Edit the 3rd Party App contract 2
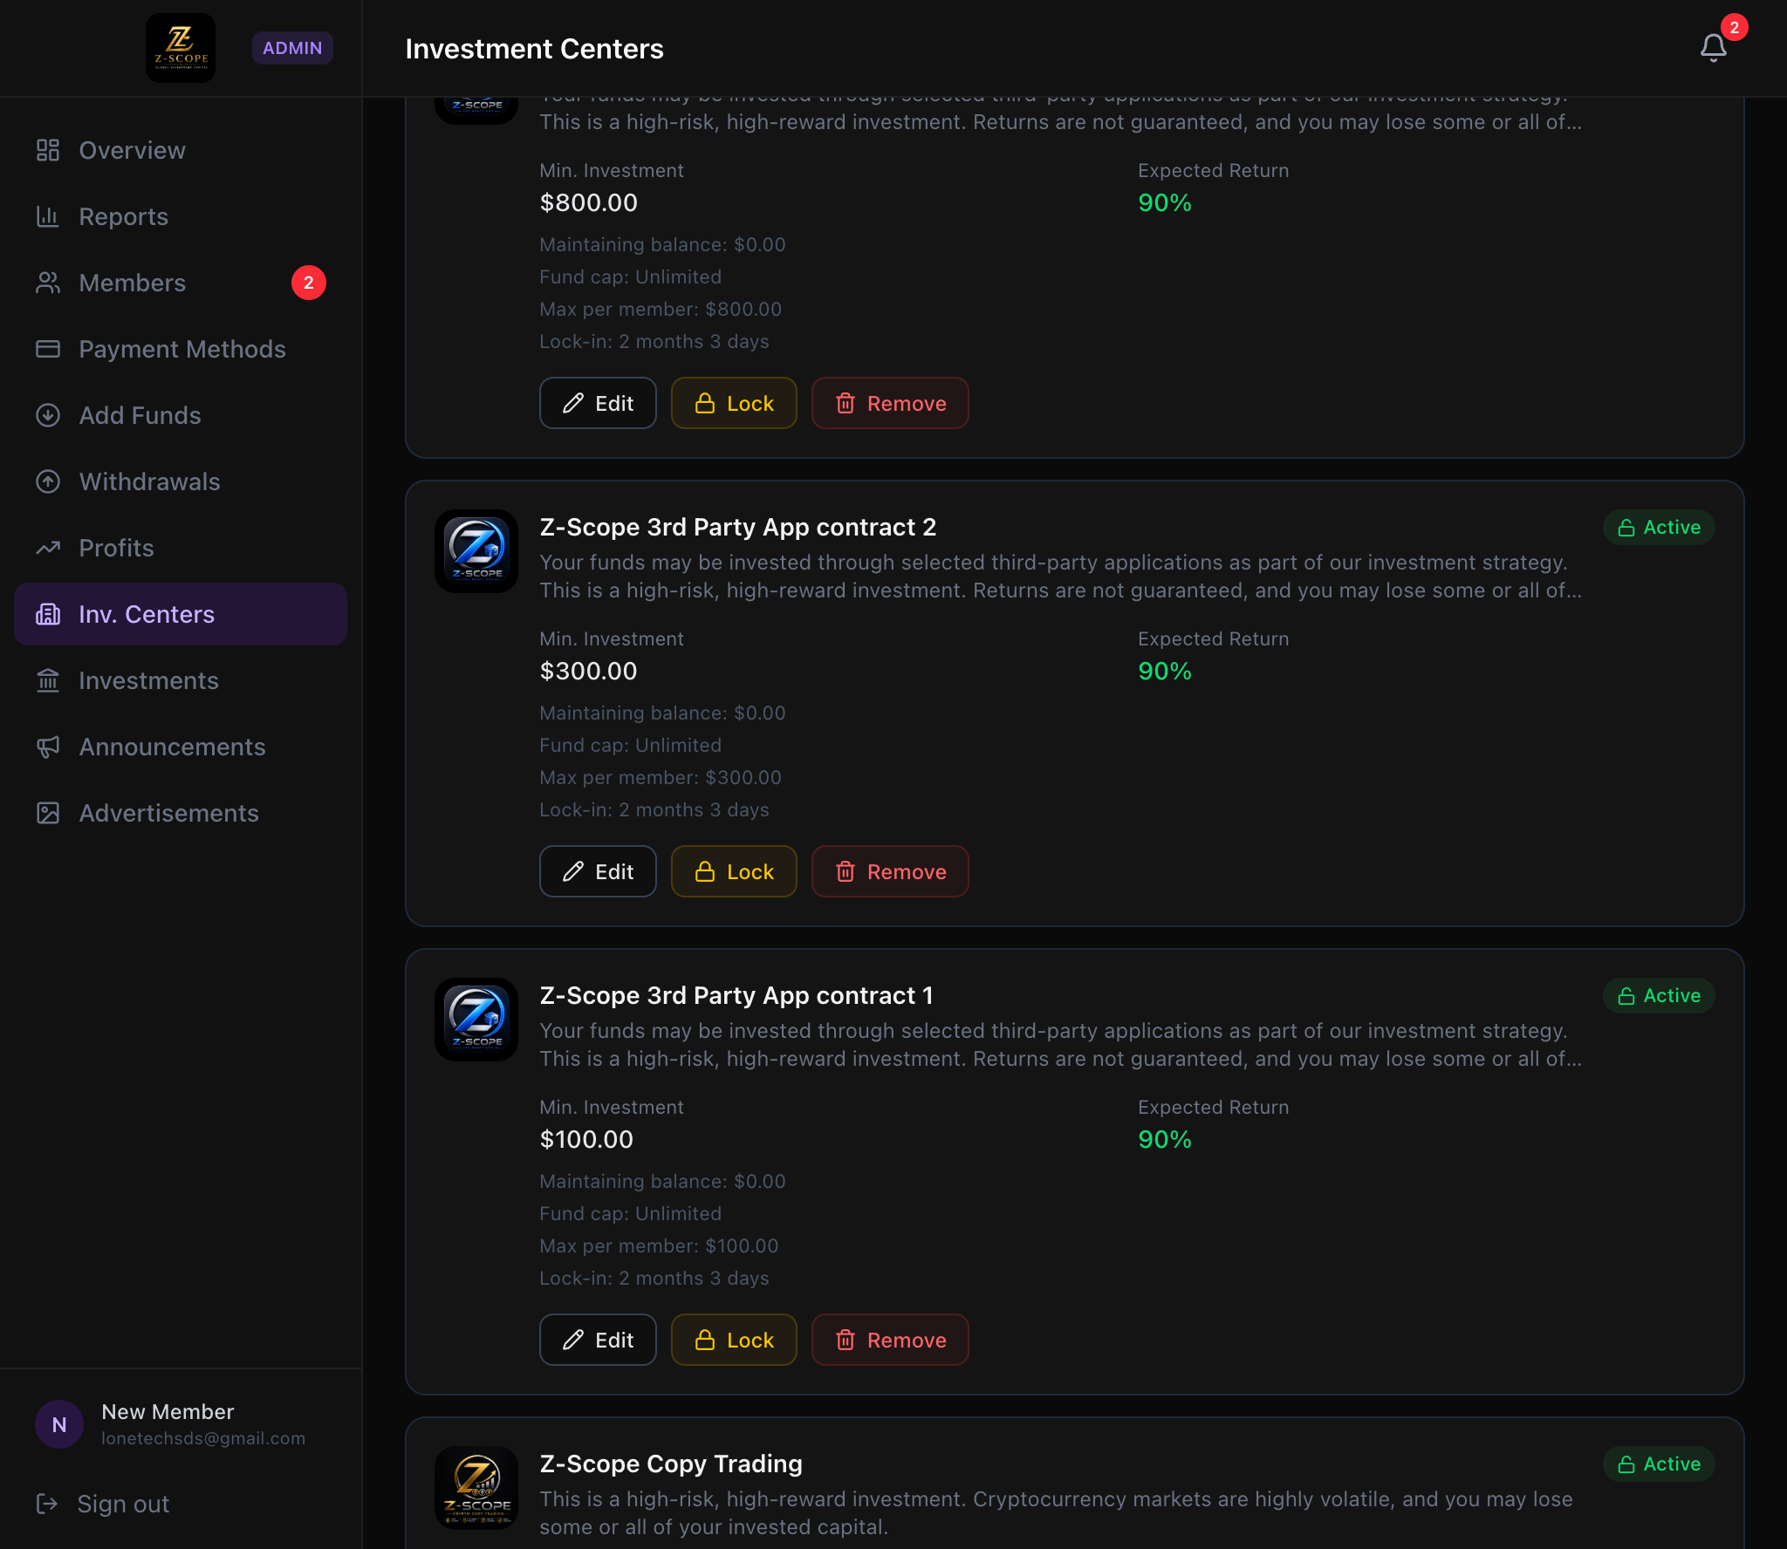1787x1549 pixels. coord(598,871)
